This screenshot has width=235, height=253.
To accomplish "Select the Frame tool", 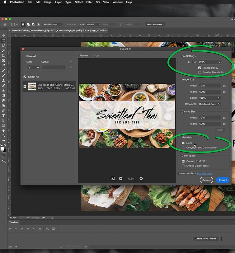I will click(3, 61).
